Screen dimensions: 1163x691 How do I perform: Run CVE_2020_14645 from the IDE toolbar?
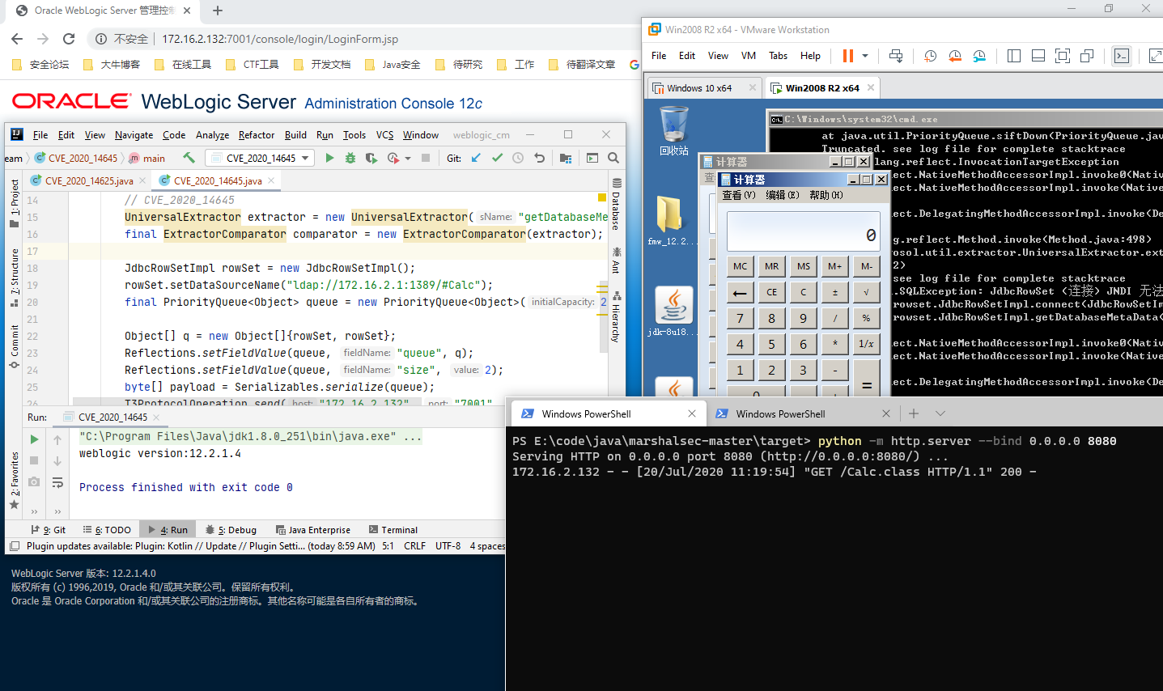coord(329,158)
